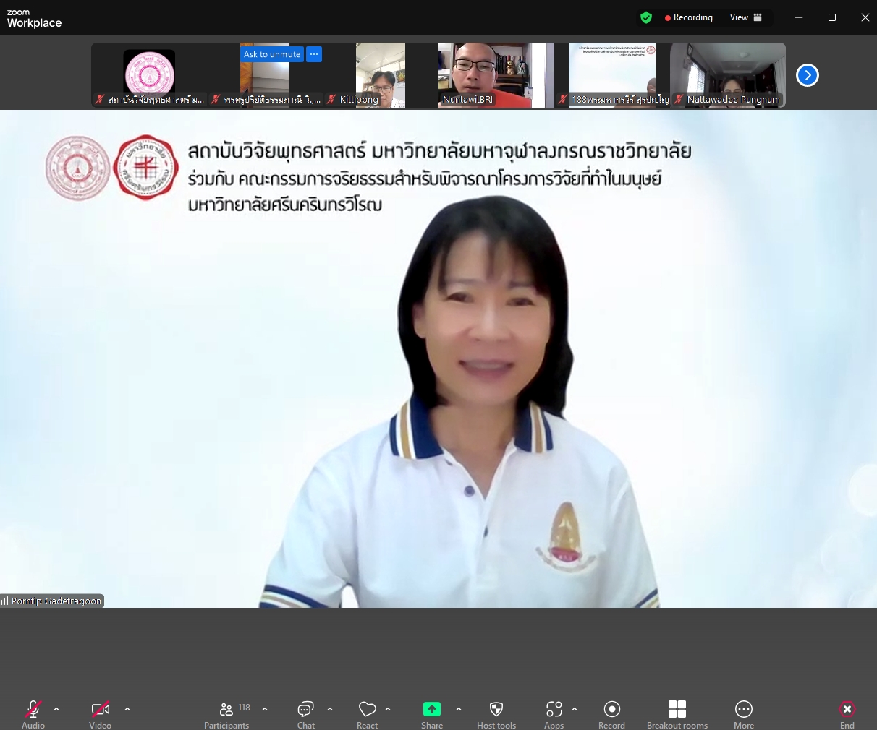Screen dimensions: 877x730
Task: Open Apps icon in toolbar
Action: [554, 709]
